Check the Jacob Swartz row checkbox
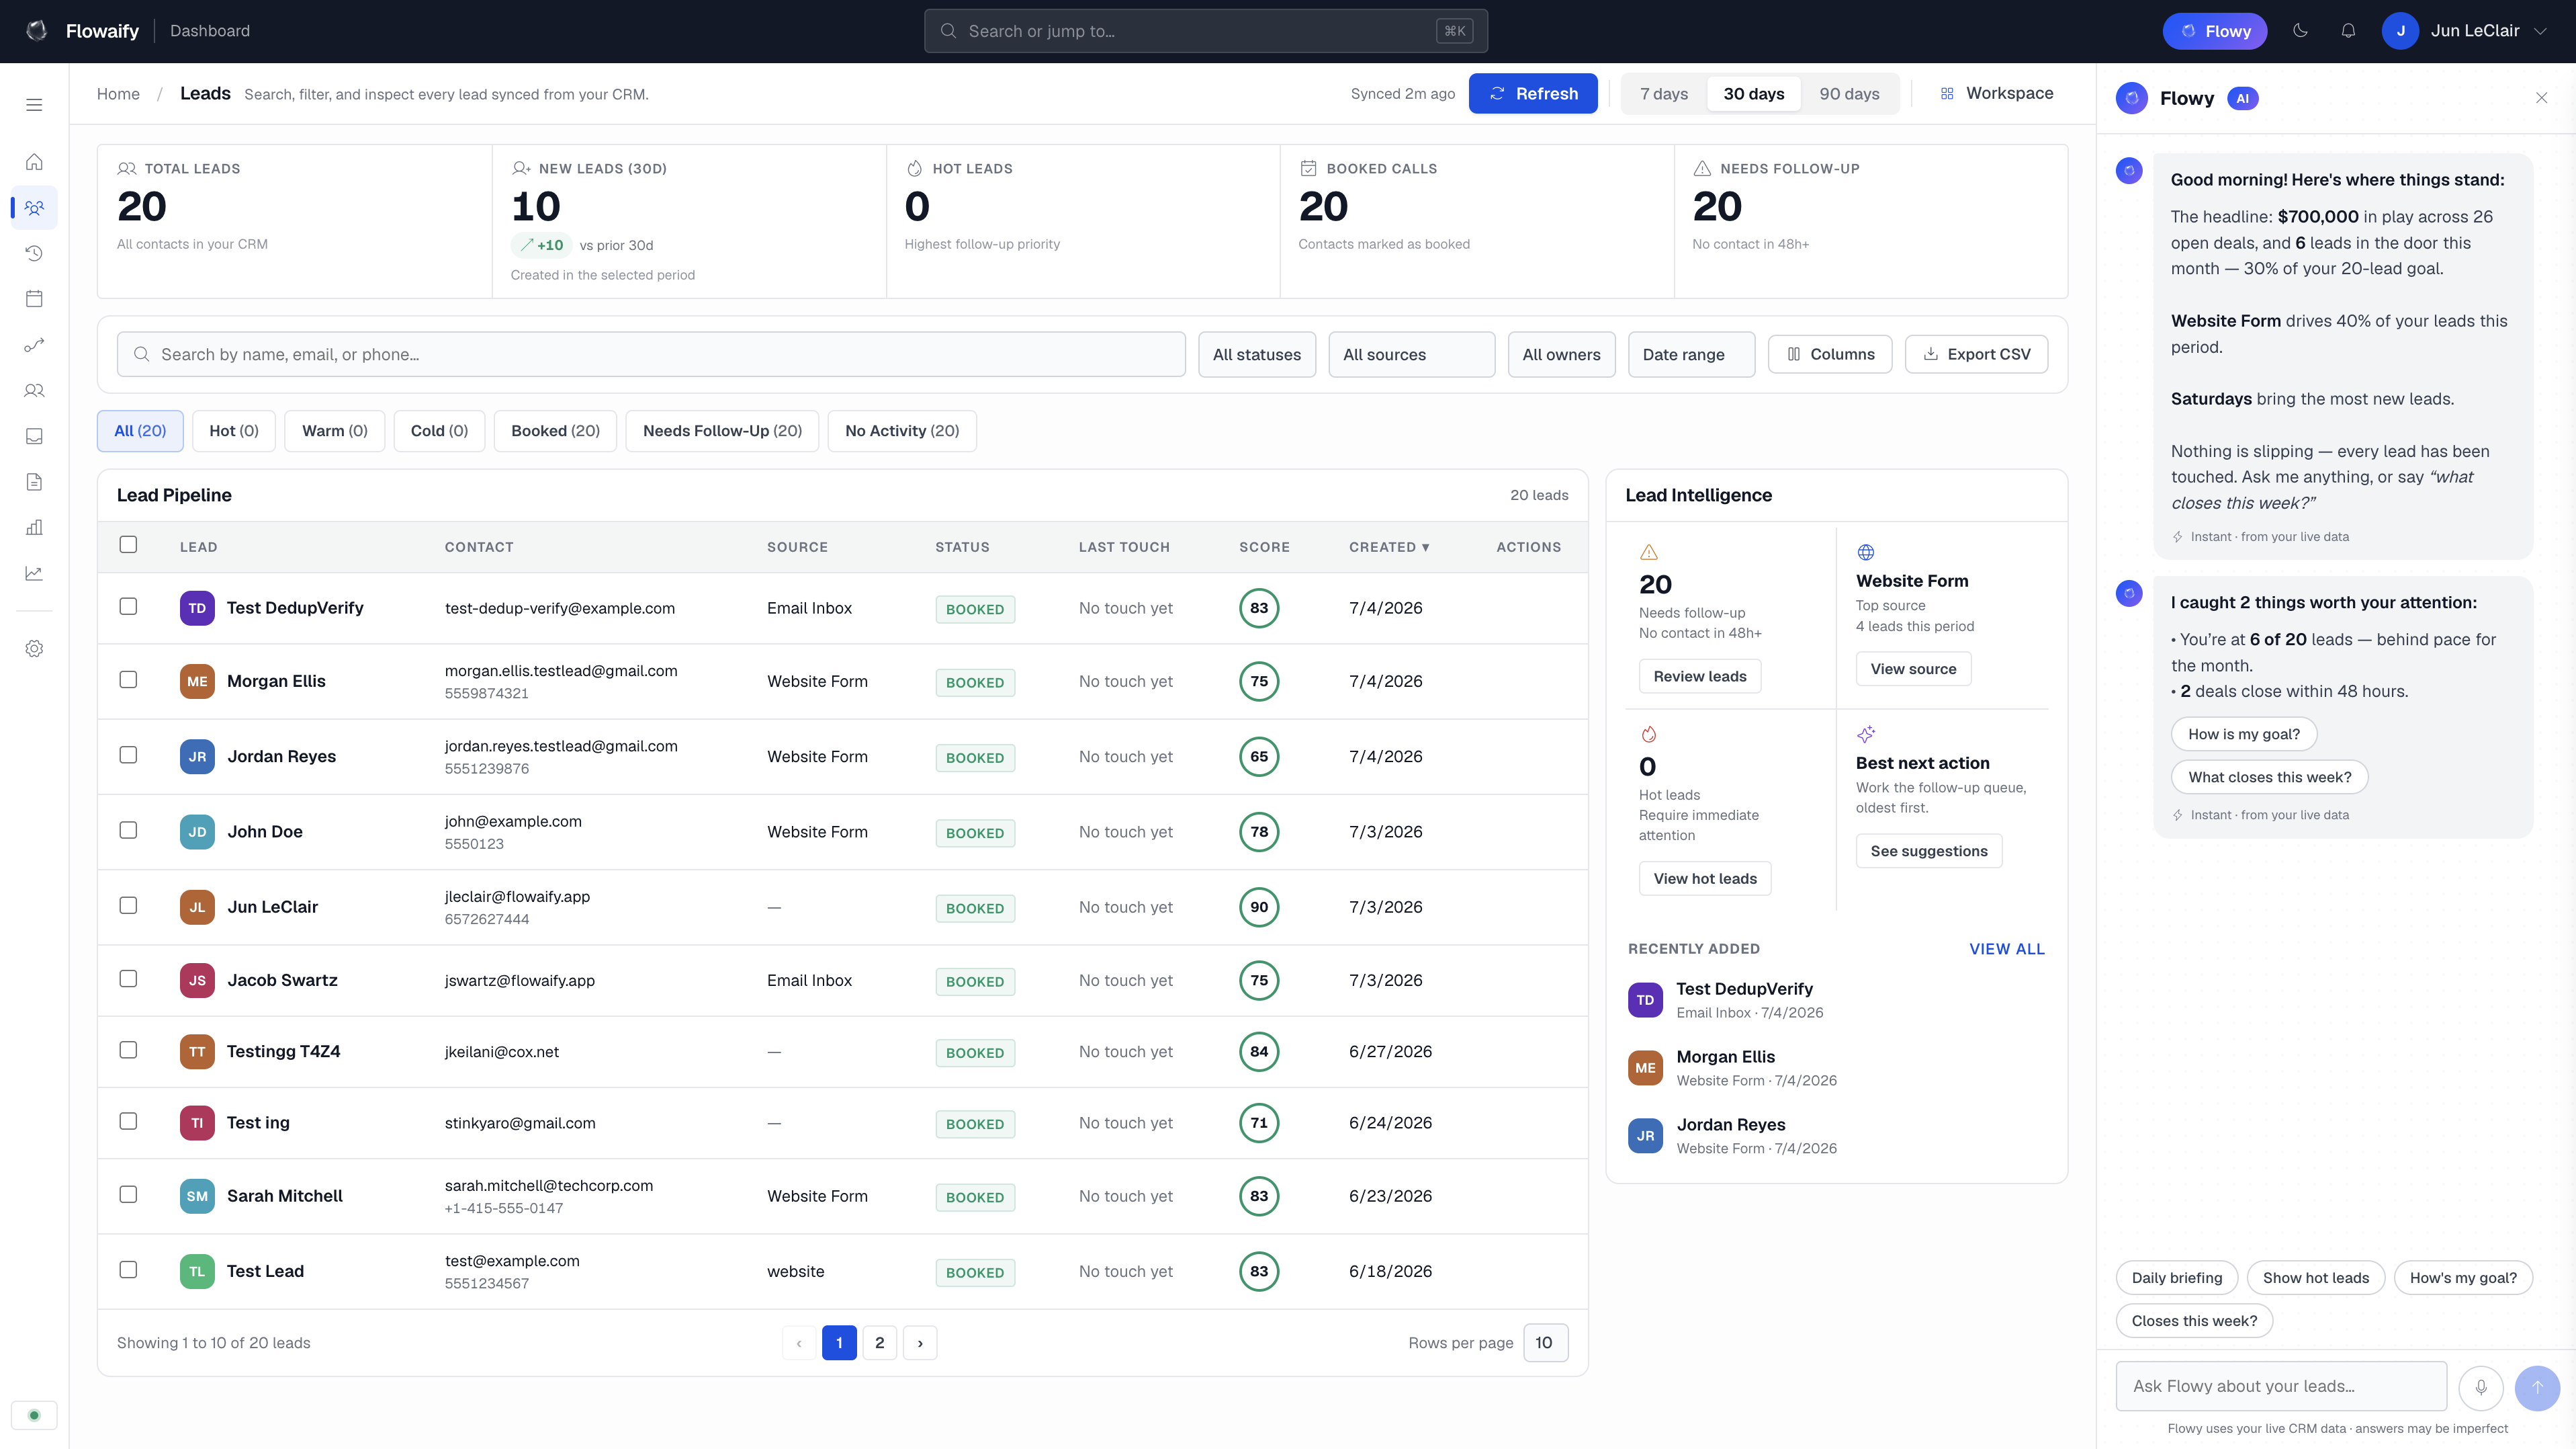 coord(128,979)
